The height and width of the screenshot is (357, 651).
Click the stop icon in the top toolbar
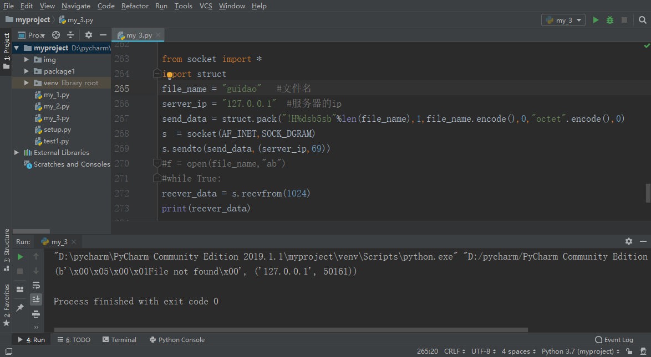click(624, 20)
